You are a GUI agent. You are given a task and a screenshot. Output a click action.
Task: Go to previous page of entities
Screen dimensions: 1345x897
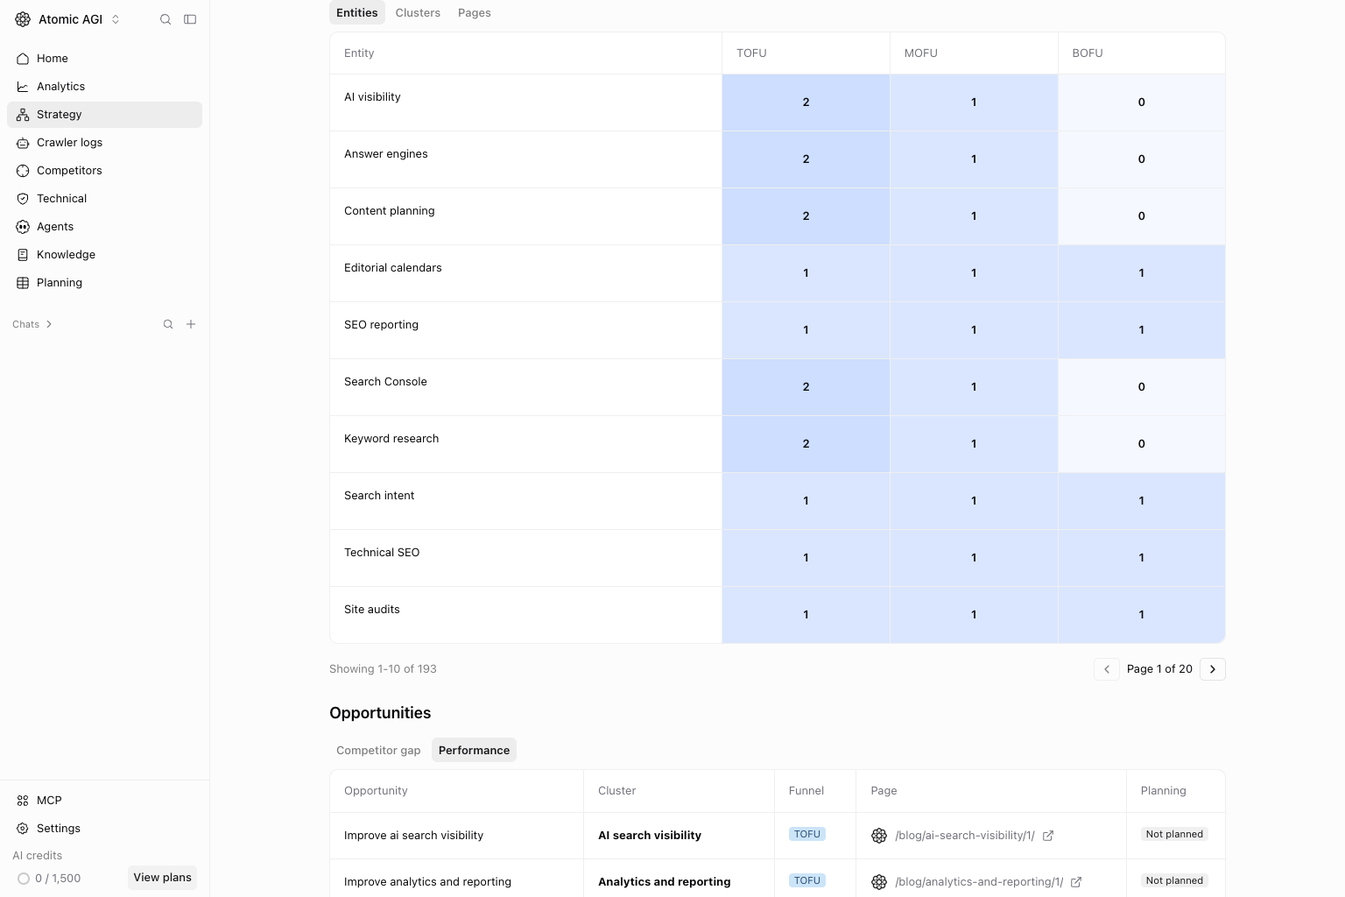(1107, 669)
